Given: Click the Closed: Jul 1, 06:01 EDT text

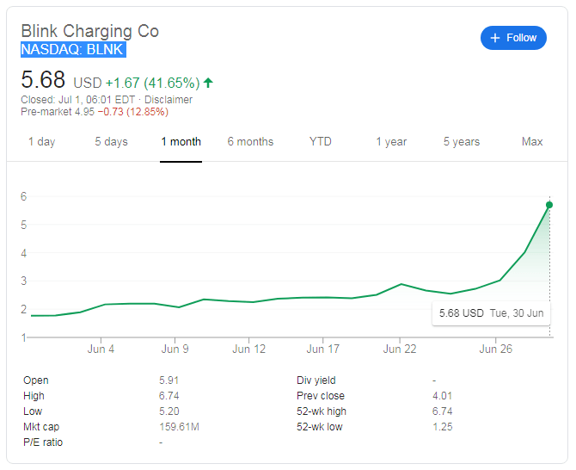Looking at the screenshot, I should [x=78, y=100].
